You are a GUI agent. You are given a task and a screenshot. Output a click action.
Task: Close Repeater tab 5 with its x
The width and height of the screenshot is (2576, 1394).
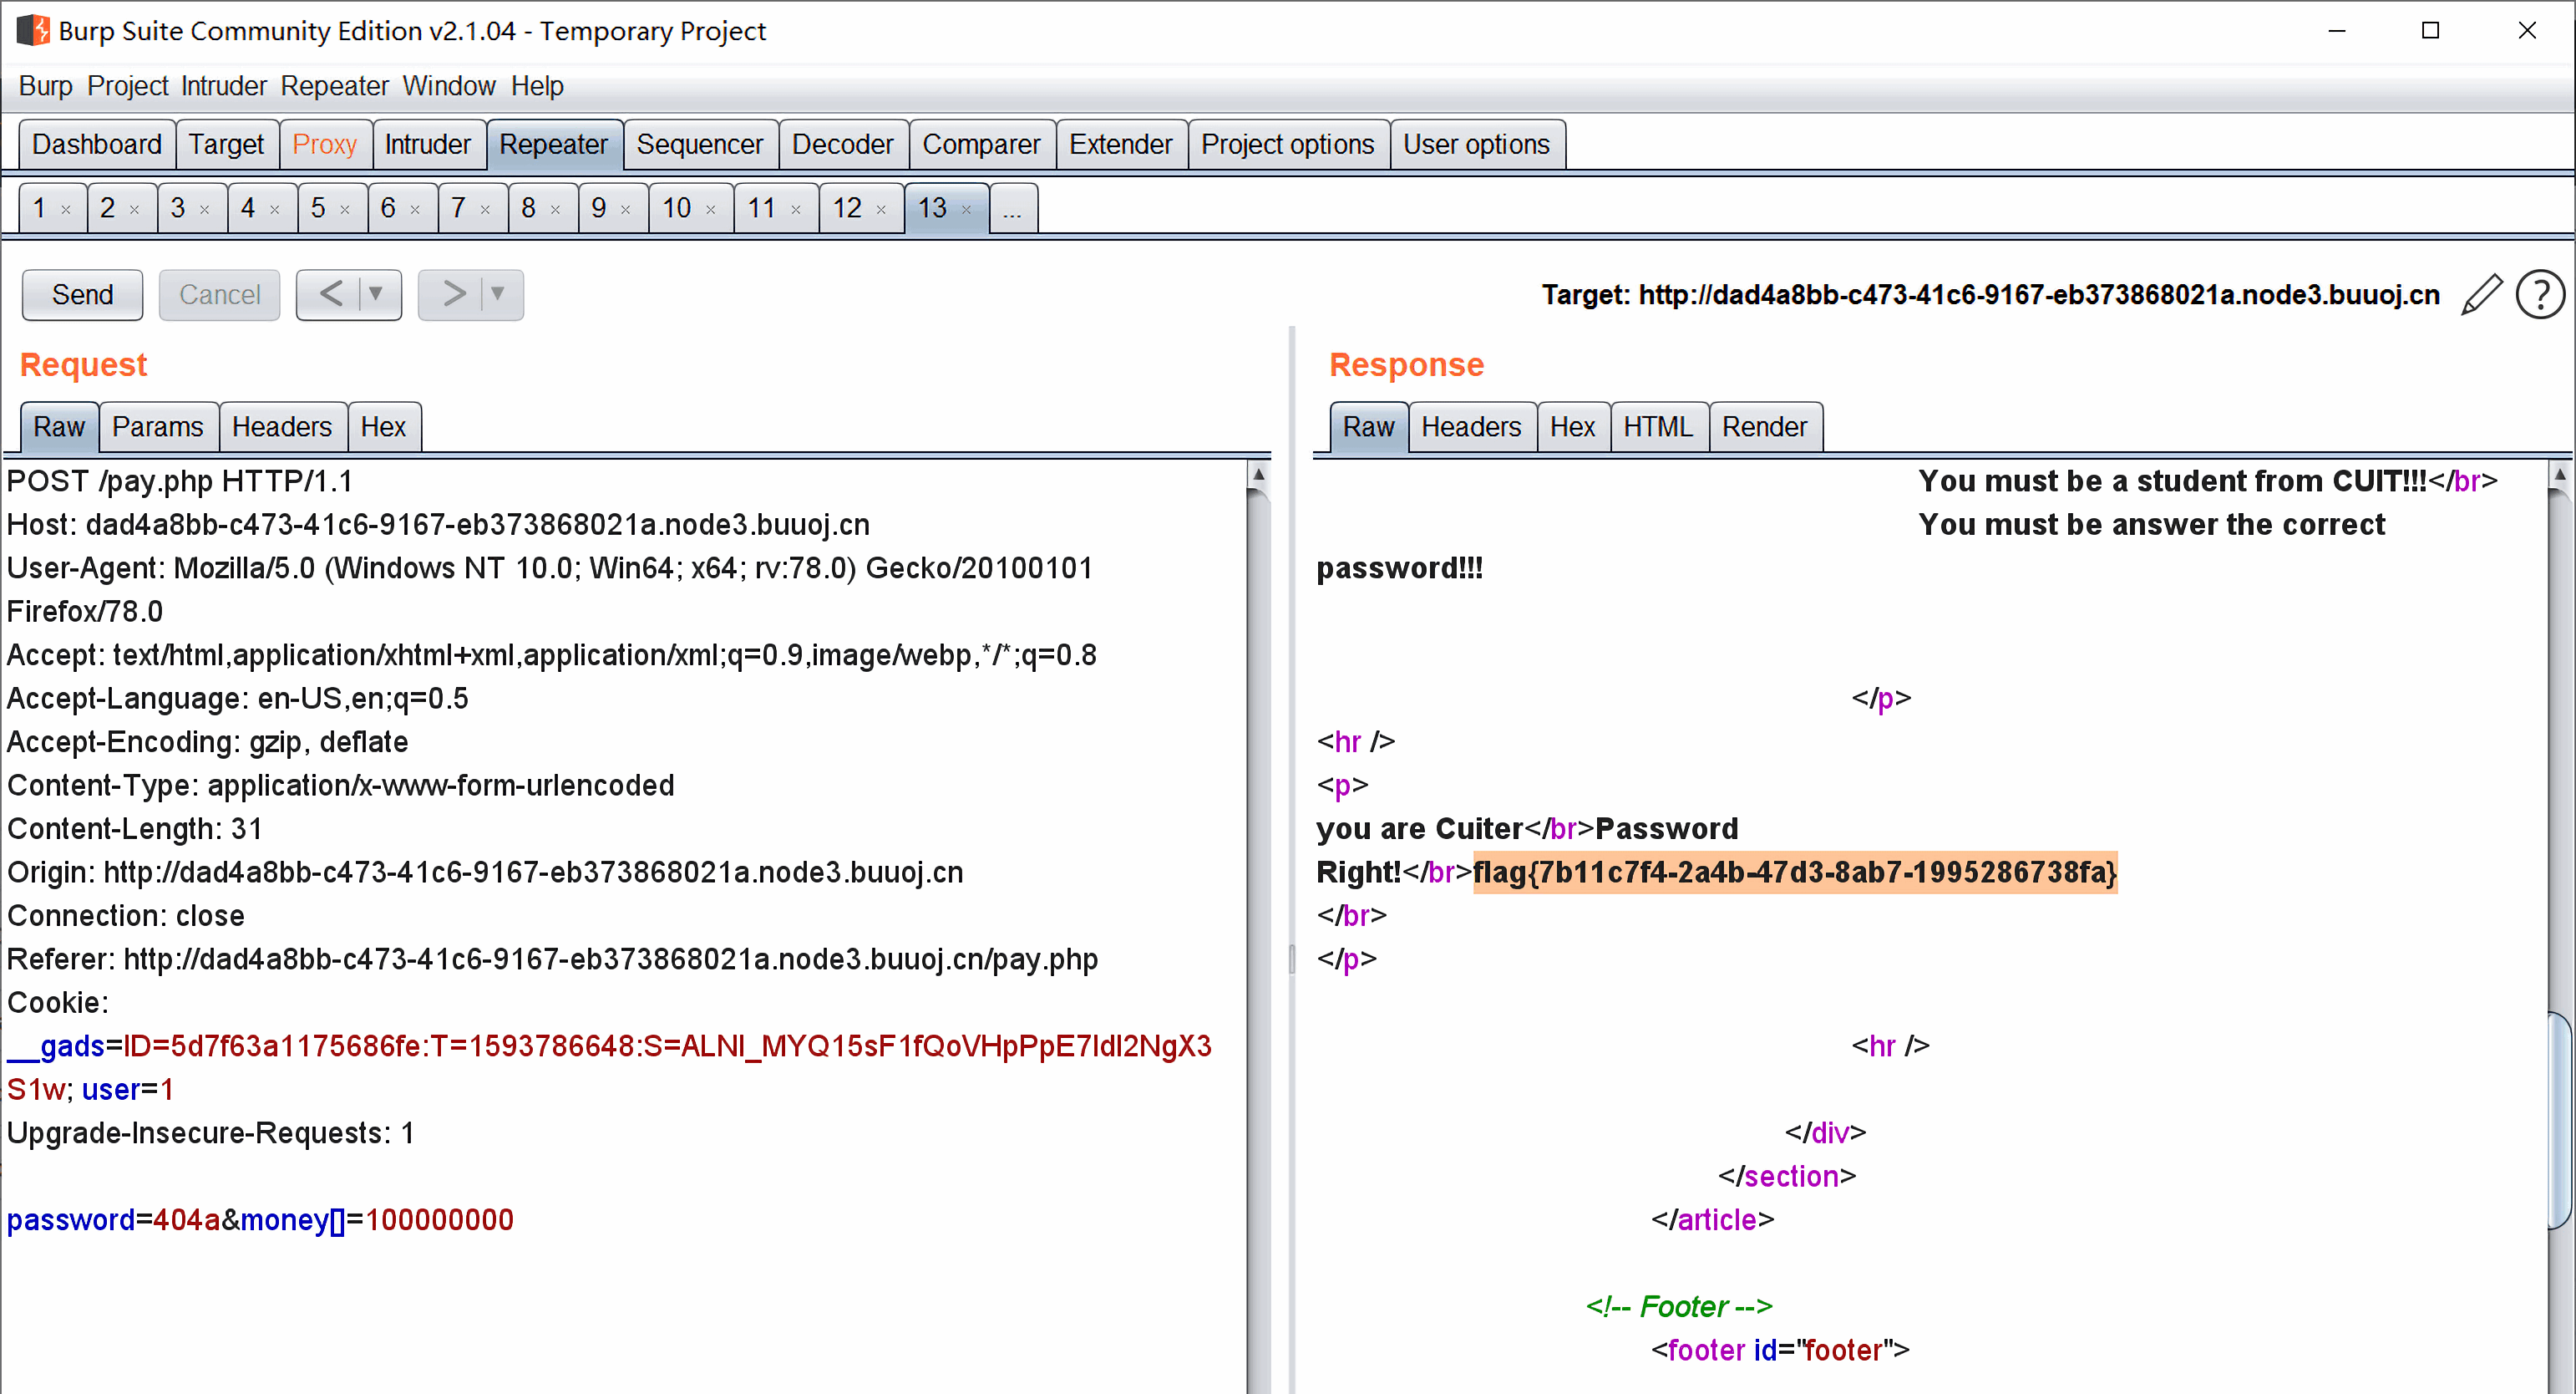pos(344,209)
